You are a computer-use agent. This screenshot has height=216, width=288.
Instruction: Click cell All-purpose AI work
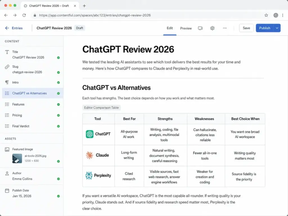(129, 134)
